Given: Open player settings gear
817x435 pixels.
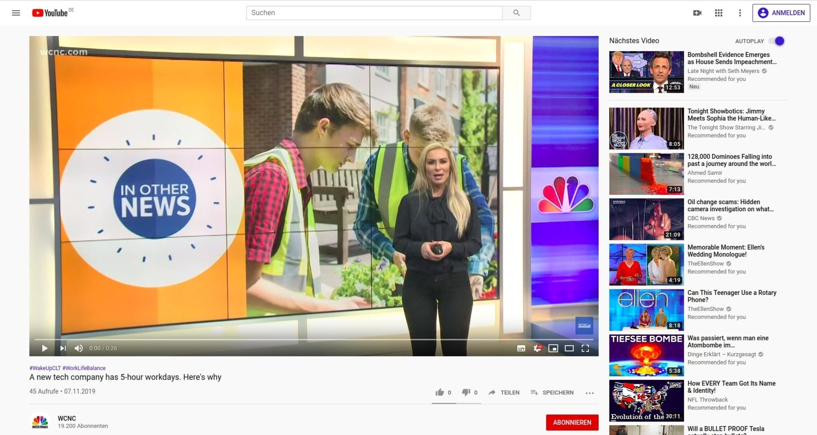Looking at the screenshot, I should pyautogui.click(x=537, y=348).
